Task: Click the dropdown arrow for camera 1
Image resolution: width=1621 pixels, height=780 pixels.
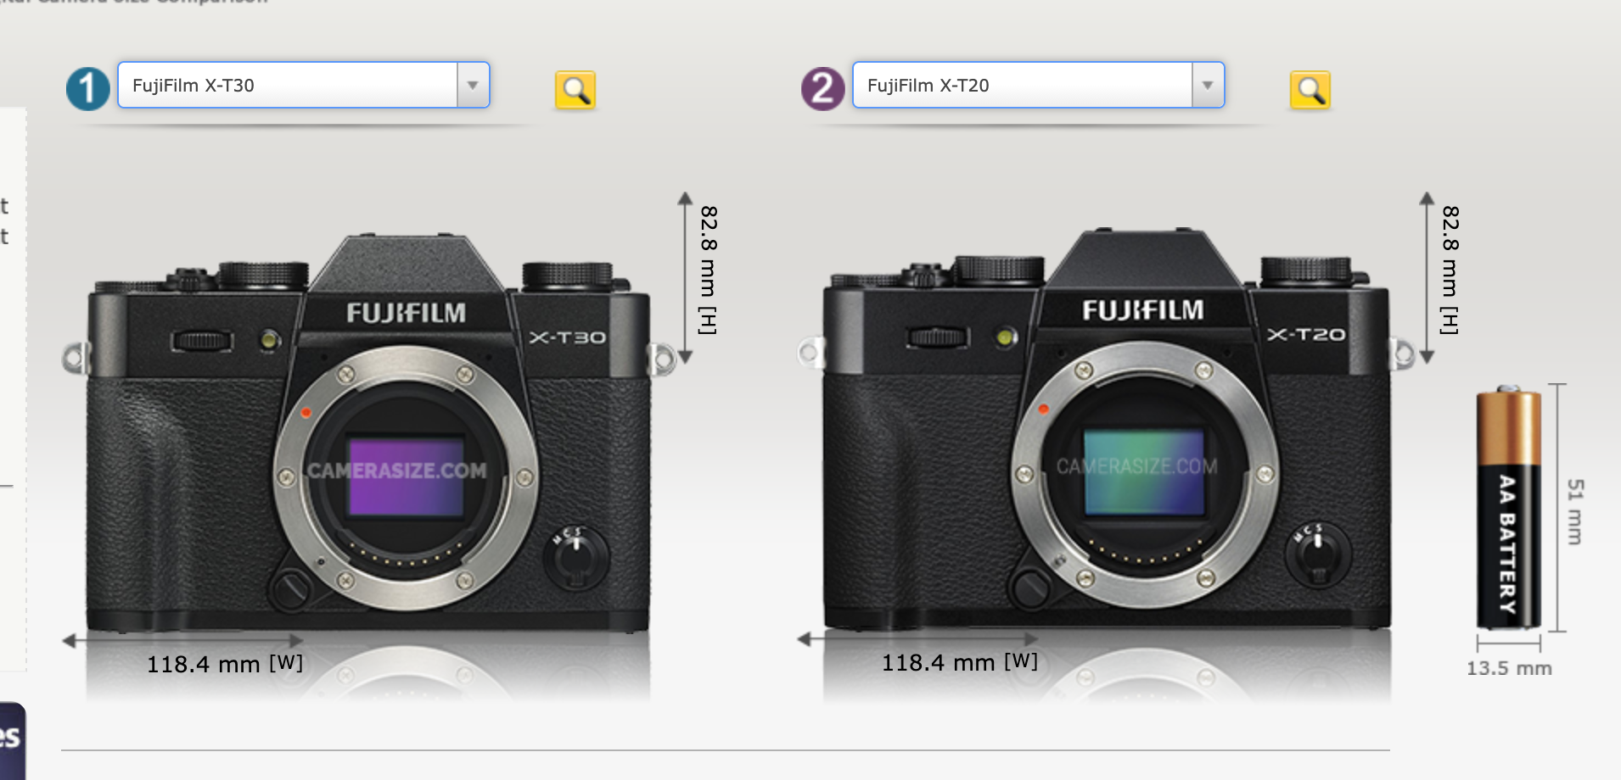Action: pyautogui.click(x=473, y=85)
